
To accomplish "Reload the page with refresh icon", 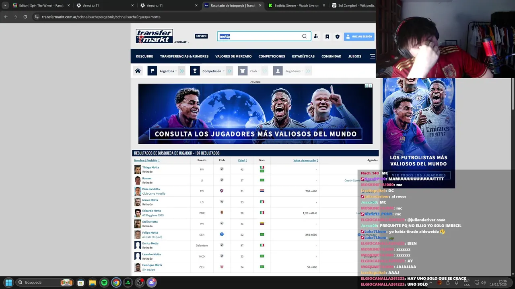I will (x=25, y=17).
